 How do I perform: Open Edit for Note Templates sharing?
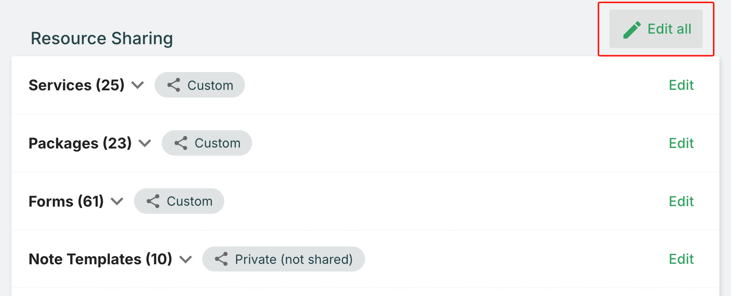681,259
